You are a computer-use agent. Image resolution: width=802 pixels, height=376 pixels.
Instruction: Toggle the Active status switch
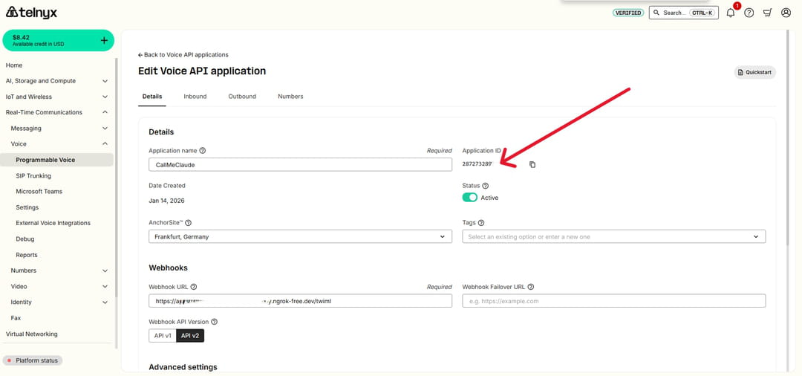[x=469, y=198]
